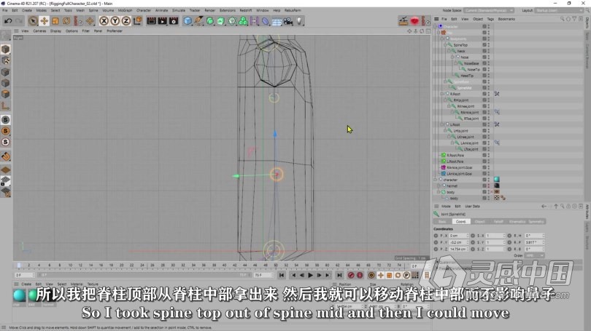The height and width of the screenshot is (331, 591).
Task: Switch to the Object tab in Attributes
Action: coord(479,222)
